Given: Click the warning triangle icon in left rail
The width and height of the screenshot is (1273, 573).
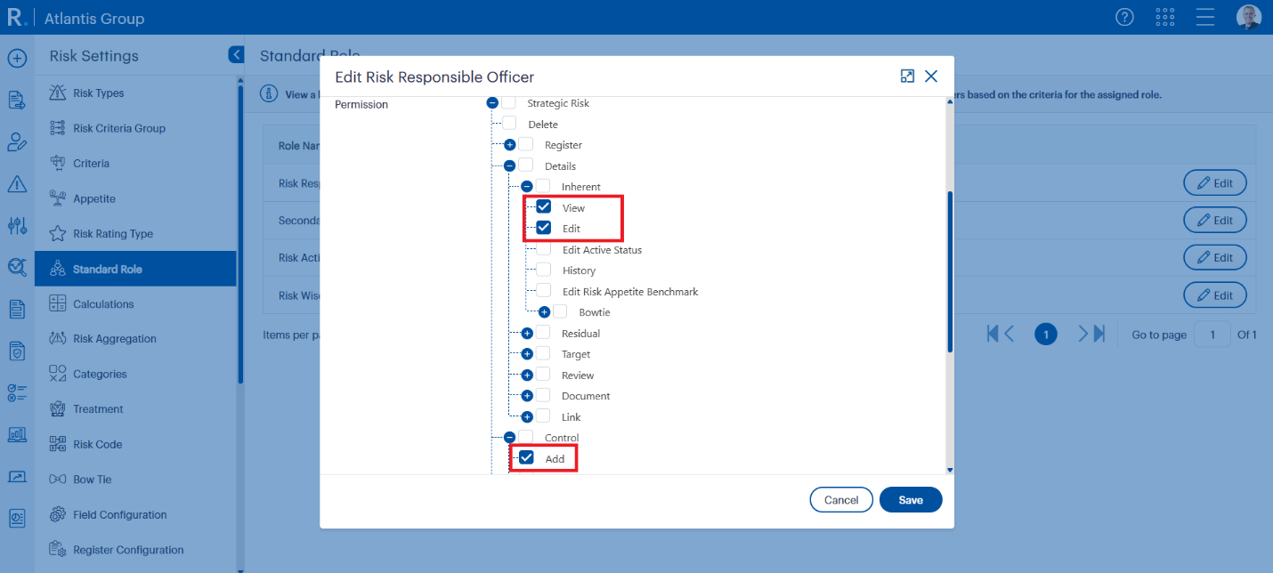Looking at the screenshot, I should click(x=17, y=184).
